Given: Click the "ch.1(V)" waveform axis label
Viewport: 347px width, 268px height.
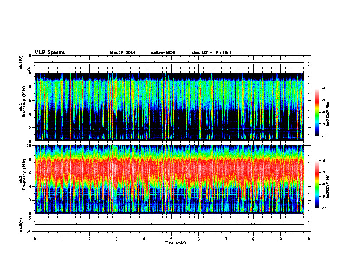Looking at the screenshot, I should point(21,62).
